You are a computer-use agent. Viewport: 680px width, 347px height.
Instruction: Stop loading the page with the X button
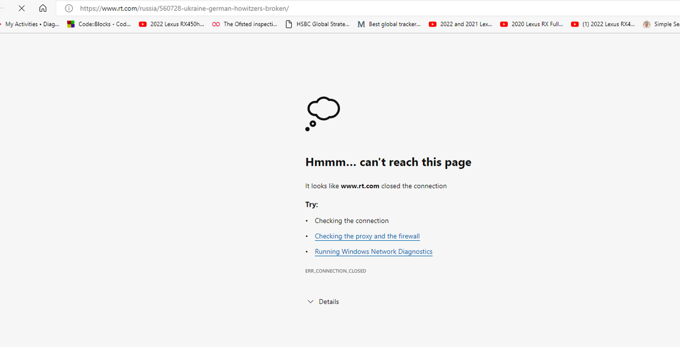tap(22, 9)
